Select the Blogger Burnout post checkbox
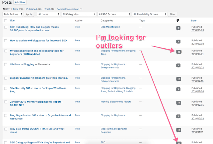 6,78
